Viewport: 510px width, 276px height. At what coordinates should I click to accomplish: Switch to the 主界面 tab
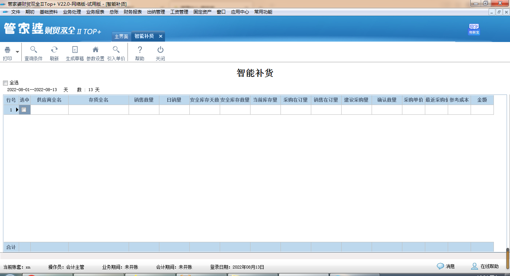(121, 36)
